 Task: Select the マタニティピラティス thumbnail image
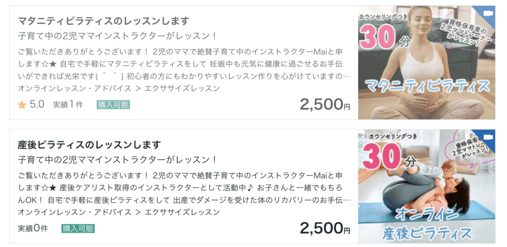click(426, 62)
